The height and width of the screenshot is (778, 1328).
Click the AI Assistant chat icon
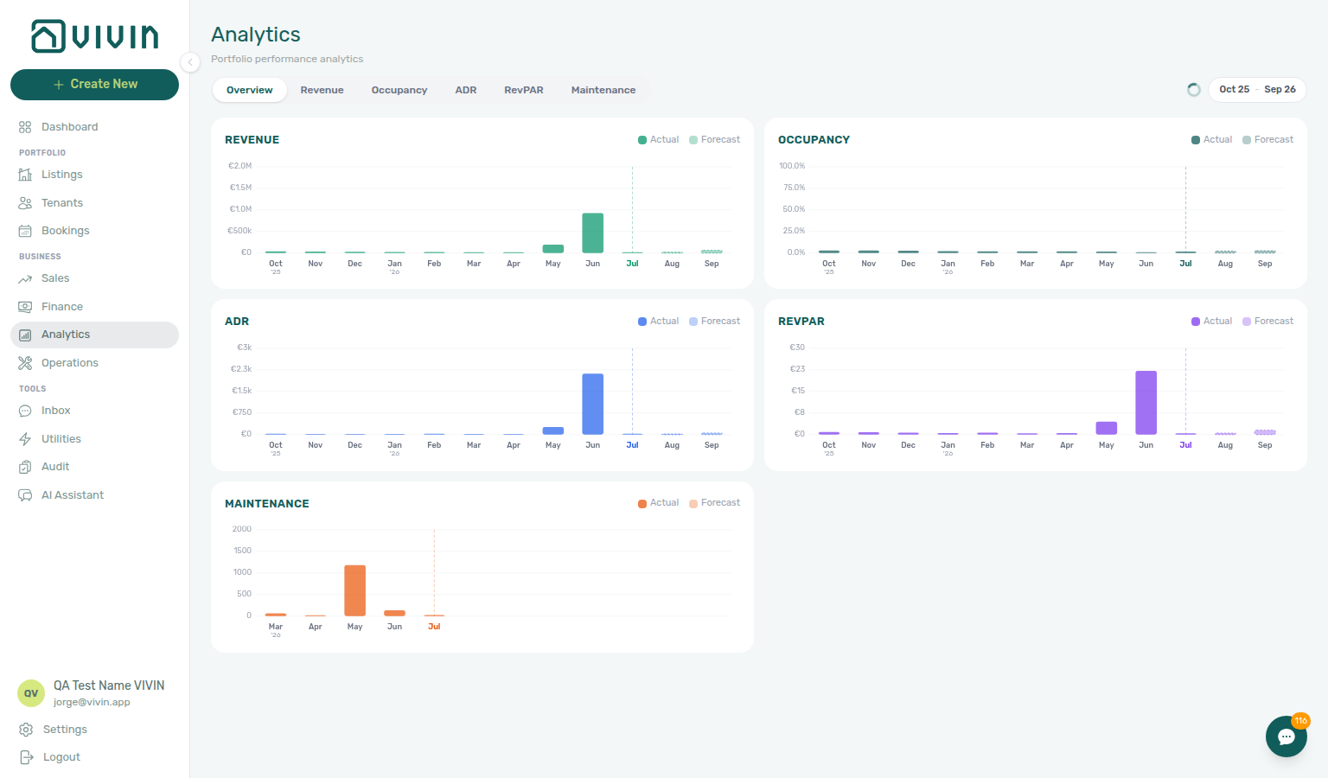25,495
